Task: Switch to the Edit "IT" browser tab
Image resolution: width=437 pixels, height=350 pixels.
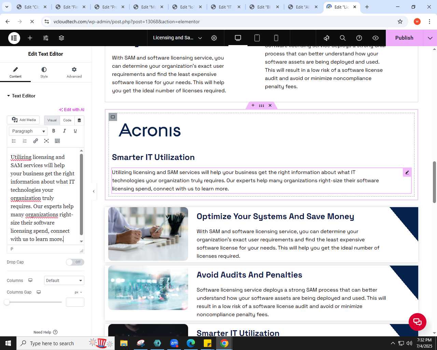Action: pos(225,7)
